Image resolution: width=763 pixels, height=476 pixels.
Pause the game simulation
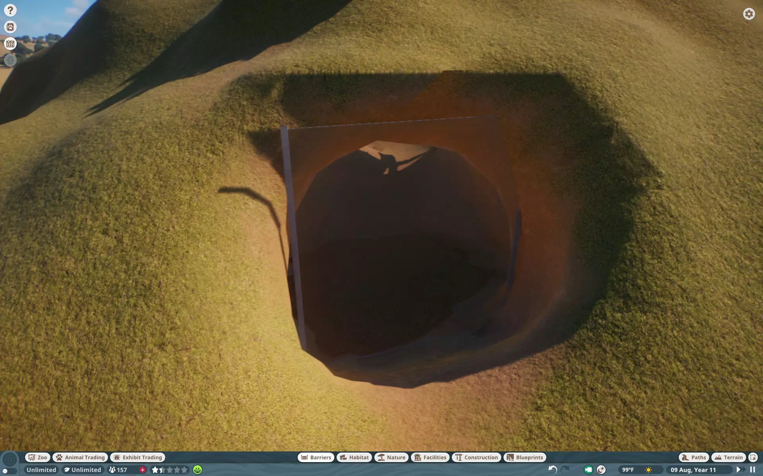click(752, 470)
